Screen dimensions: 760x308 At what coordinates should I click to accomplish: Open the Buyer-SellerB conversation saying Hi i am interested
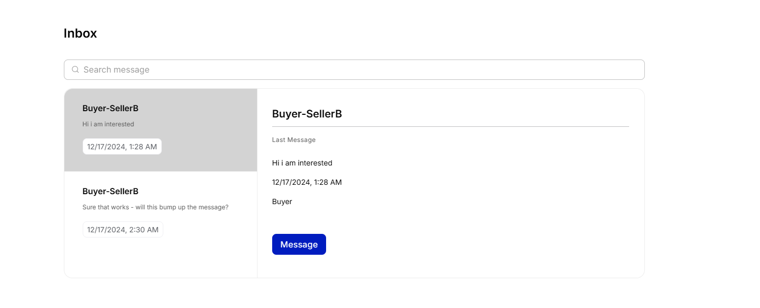pyautogui.click(x=161, y=130)
